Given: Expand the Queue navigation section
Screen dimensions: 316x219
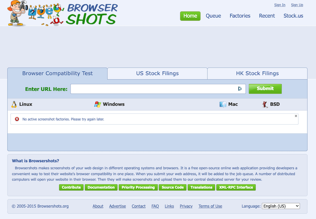Looking at the screenshot, I should click(x=213, y=16).
